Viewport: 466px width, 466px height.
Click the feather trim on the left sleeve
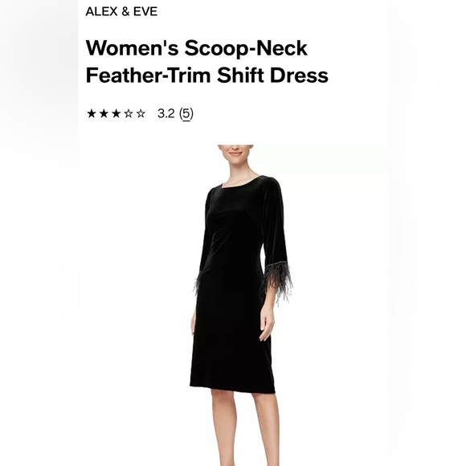[197, 282]
